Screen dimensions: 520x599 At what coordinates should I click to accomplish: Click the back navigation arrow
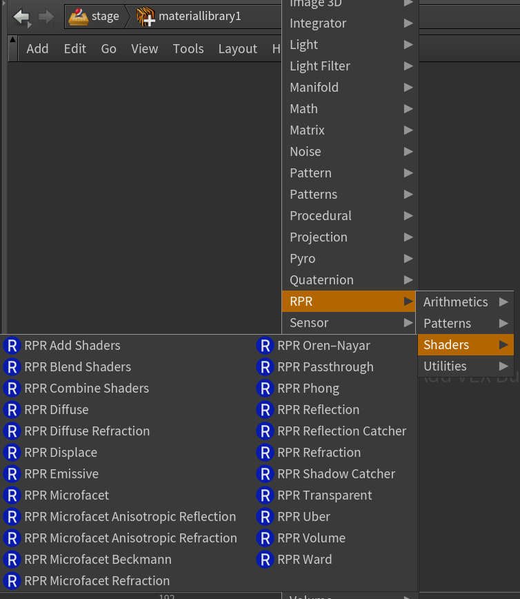[21, 17]
